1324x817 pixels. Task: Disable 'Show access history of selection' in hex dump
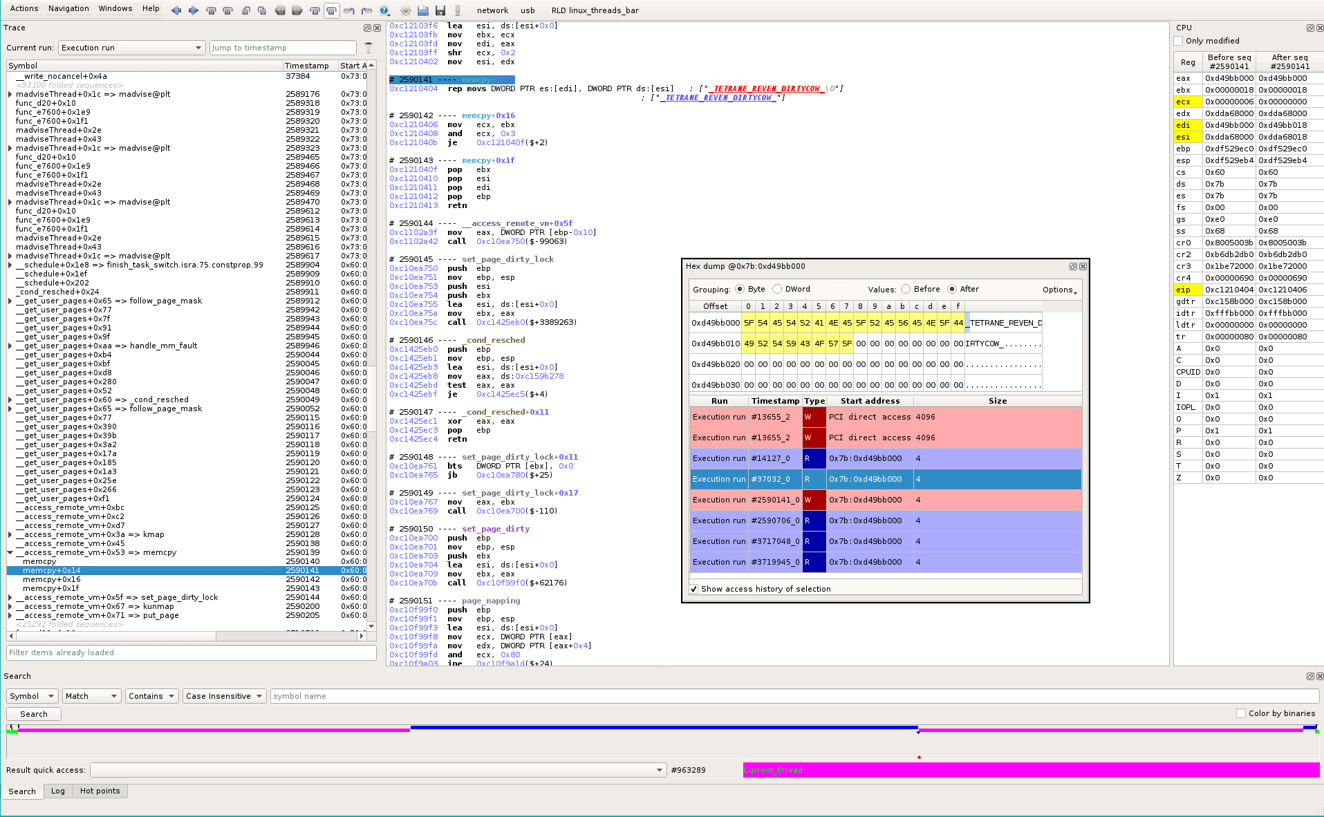[x=693, y=589]
